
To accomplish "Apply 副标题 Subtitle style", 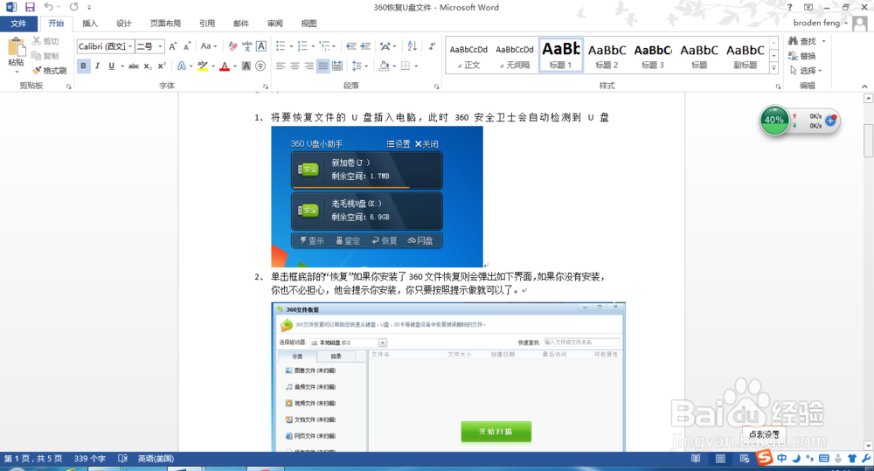I will click(746, 55).
